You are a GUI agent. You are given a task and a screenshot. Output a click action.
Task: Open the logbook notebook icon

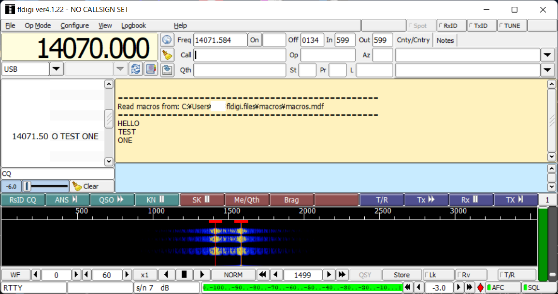(151, 69)
